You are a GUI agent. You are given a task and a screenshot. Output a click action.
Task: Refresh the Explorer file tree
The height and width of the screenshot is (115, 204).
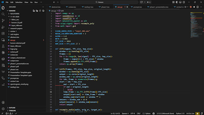[40, 11]
